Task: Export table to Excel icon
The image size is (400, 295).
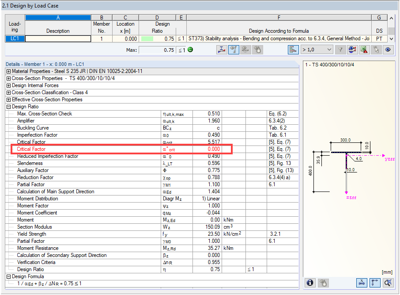Action: [364, 50]
